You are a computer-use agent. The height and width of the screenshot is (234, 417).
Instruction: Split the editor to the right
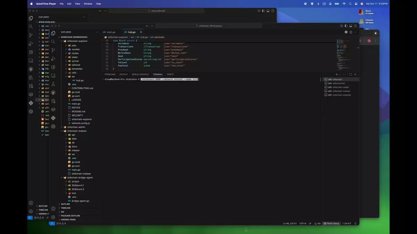[351, 32]
